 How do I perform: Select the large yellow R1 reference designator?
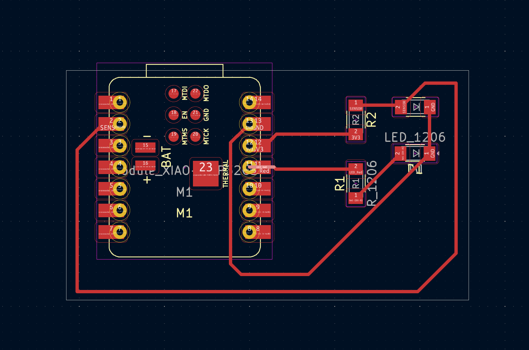coord(340,184)
